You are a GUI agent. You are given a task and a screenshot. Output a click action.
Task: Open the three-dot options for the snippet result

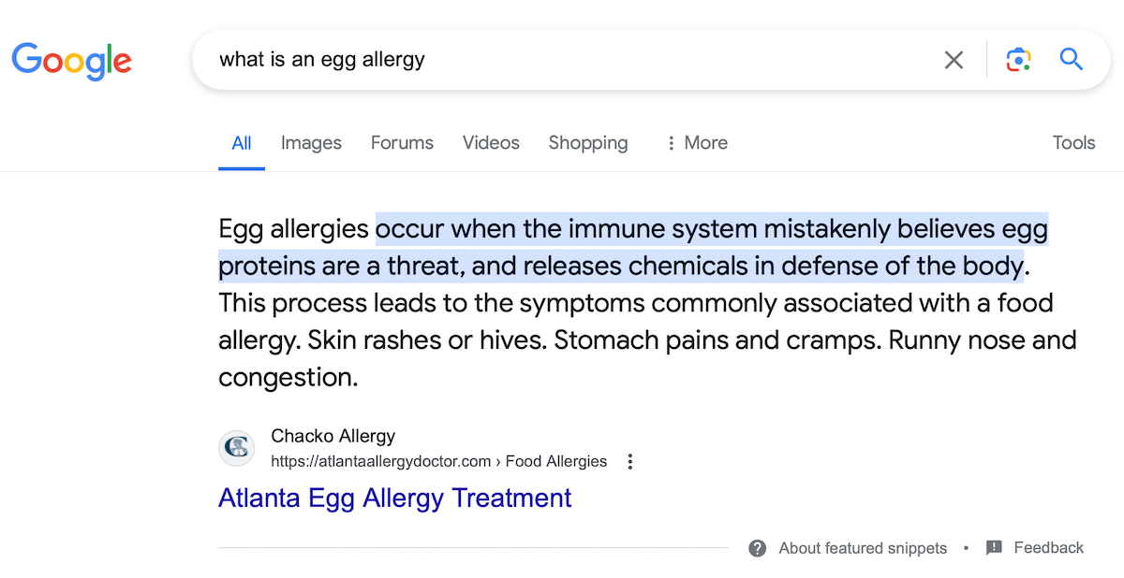[630, 461]
